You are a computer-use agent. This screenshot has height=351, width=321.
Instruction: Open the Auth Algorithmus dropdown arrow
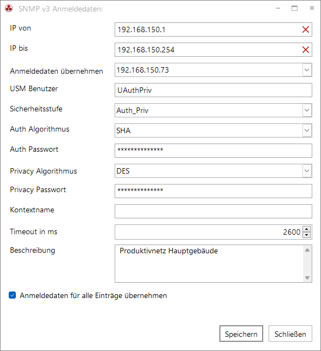(x=307, y=130)
